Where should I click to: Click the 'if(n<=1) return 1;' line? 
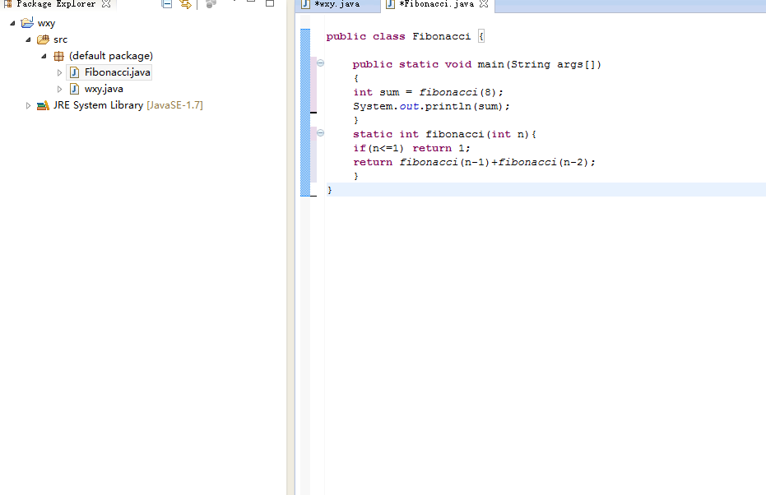pyautogui.click(x=412, y=148)
